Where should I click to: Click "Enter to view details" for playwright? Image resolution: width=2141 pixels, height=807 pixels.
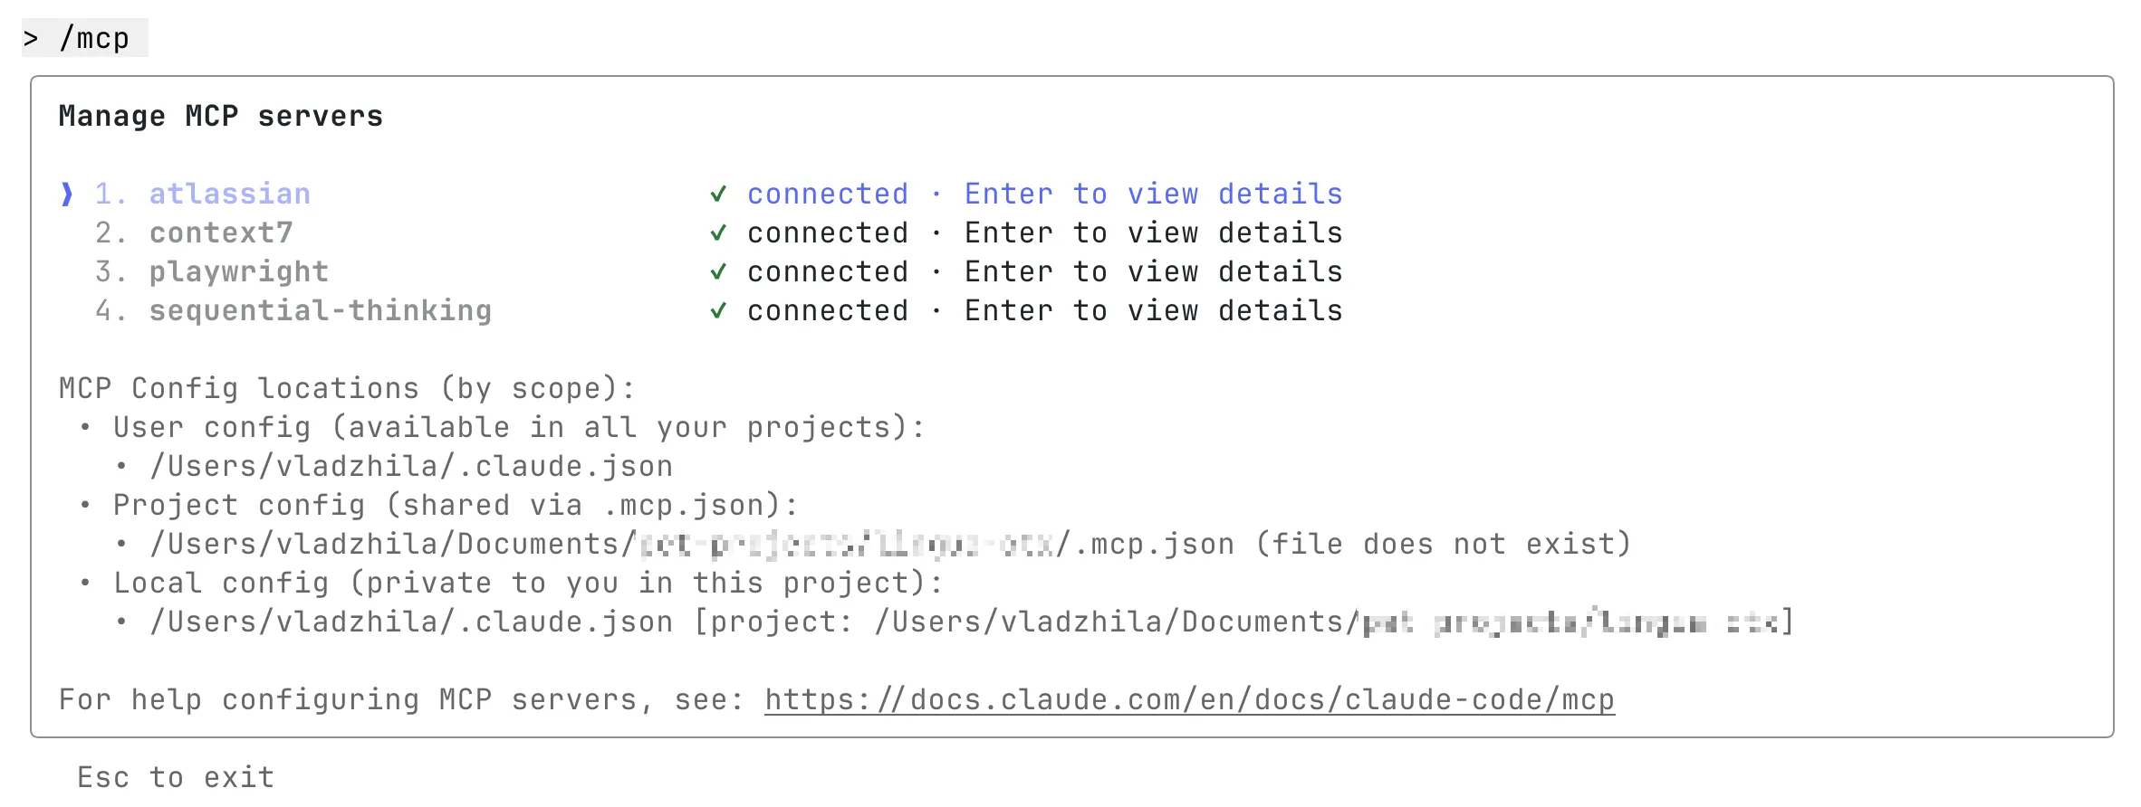(1153, 272)
